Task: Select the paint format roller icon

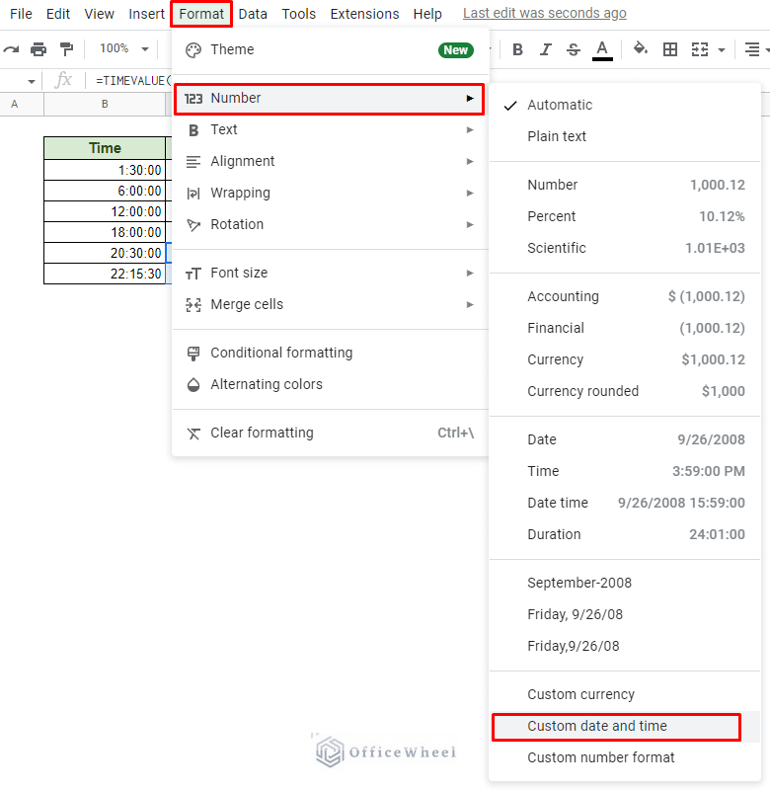Action: click(x=66, y=49)
